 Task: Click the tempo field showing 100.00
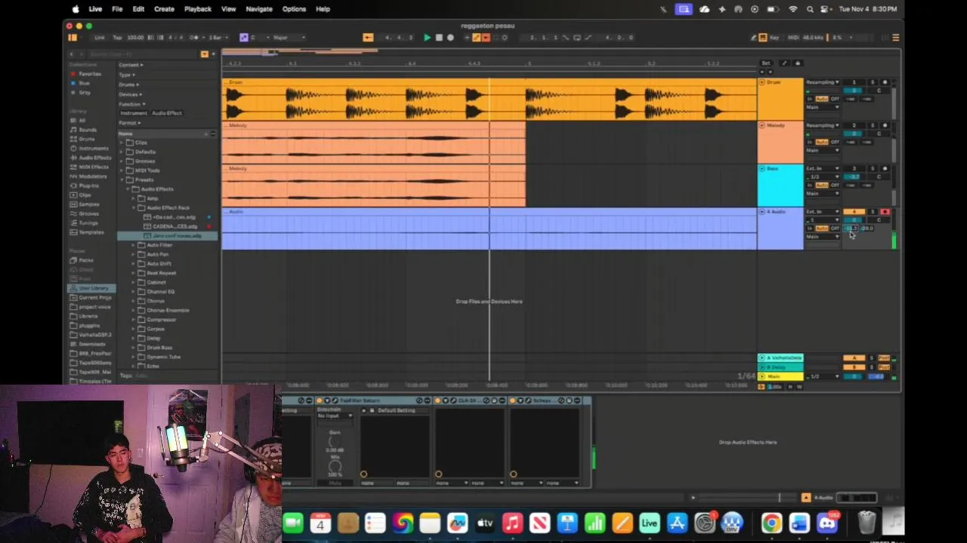[135, 38]
